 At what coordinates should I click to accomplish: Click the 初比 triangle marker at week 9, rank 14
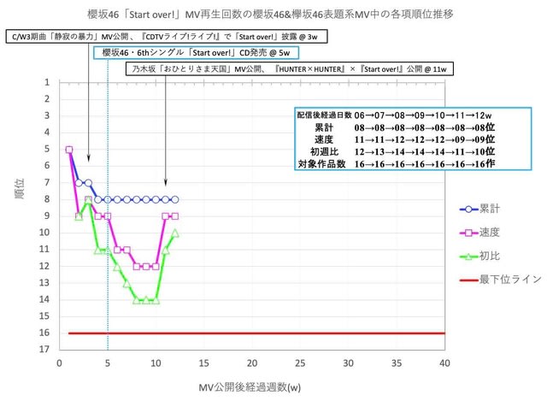click(x=146, y=300)
